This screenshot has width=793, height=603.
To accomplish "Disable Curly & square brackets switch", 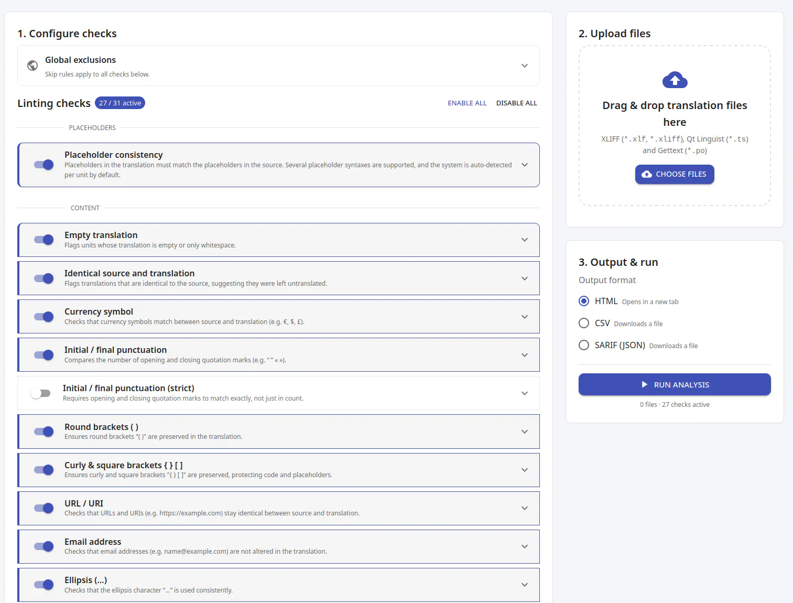I will coord(44,470).
